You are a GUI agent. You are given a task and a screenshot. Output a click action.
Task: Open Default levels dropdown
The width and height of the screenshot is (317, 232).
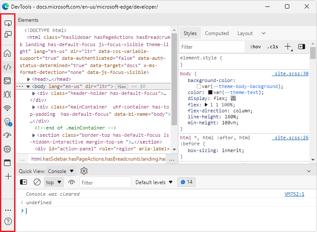(x=154, y=182)
